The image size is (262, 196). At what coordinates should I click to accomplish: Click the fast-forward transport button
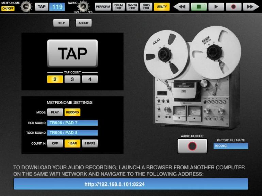pos(251,7)
